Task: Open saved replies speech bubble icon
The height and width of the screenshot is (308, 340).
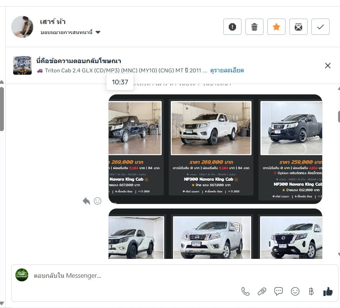Action: 279,291
